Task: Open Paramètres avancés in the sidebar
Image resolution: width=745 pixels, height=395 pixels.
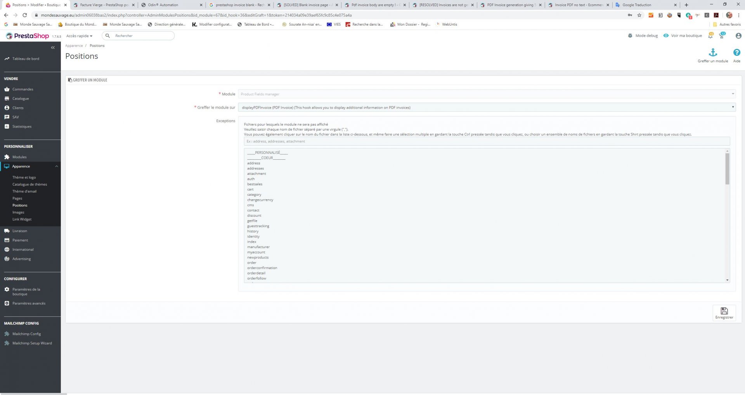Action: pos(29,304)
